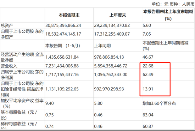Click the value 17,312,255,409.07
The width and height of the screenshot is (195, 131).
112,34
